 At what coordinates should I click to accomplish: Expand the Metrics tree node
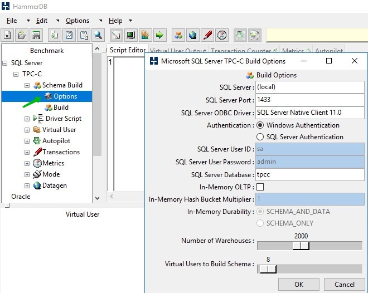[27, 163]
